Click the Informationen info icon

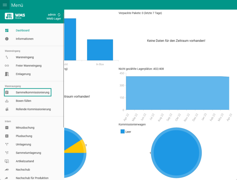click(7, 39)
